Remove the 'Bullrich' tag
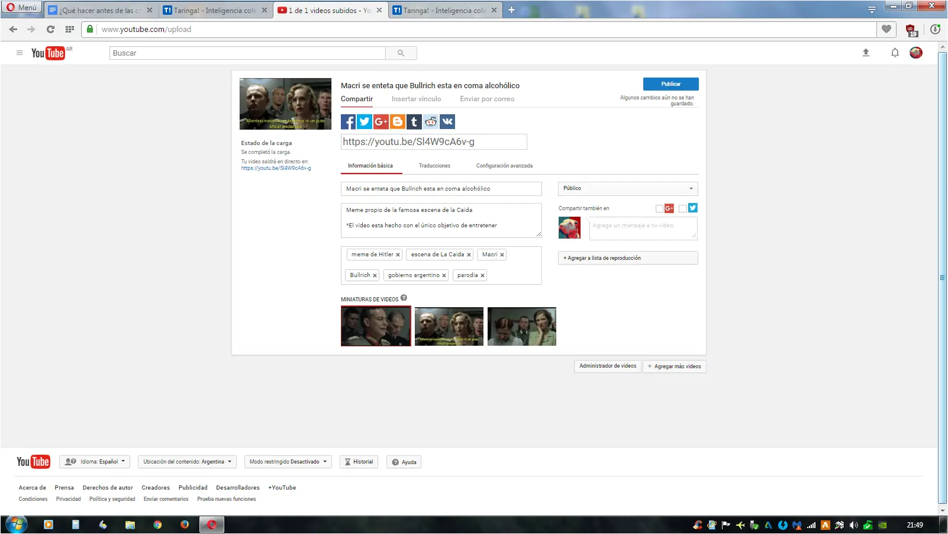This screenshot has width=948, height=534. coord(375,276)
